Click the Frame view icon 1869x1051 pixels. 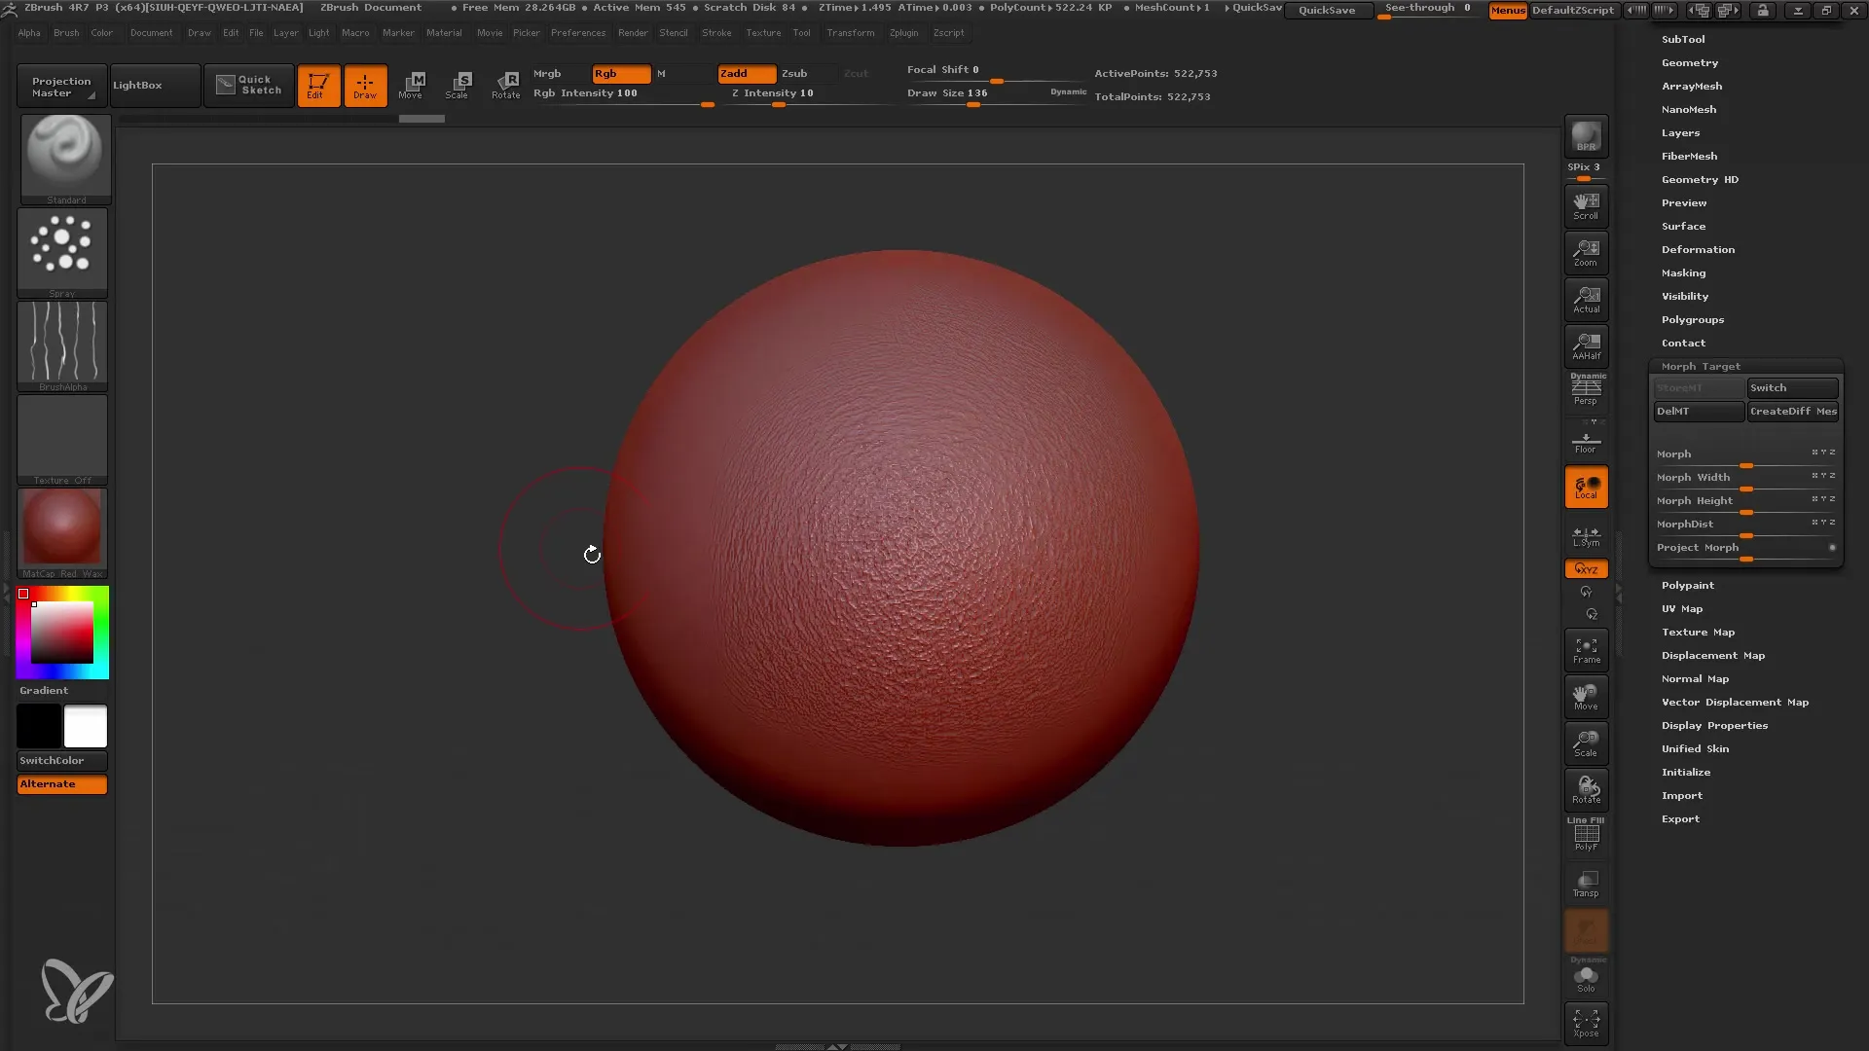coord(1587,651)
